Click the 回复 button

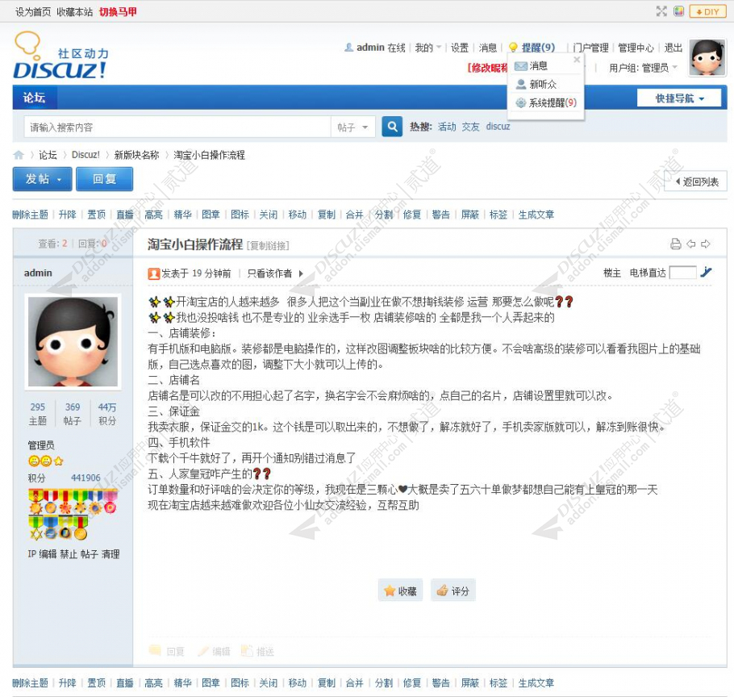tap(104, 179)
